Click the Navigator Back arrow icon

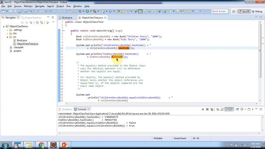tap(22, 22)
